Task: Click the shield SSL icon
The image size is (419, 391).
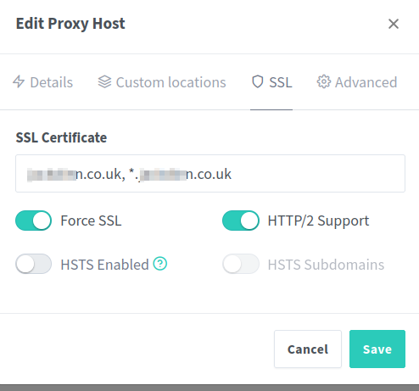Action: [x=258, y=81]
